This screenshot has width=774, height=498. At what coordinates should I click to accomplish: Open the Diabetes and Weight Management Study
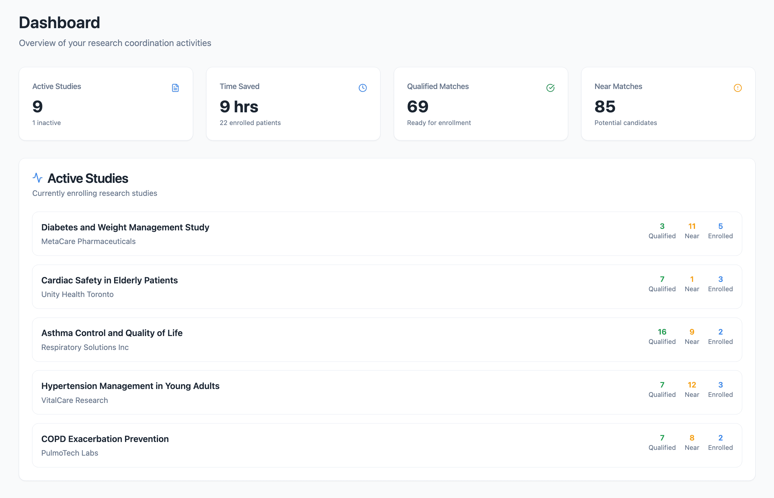coord(125,227)
